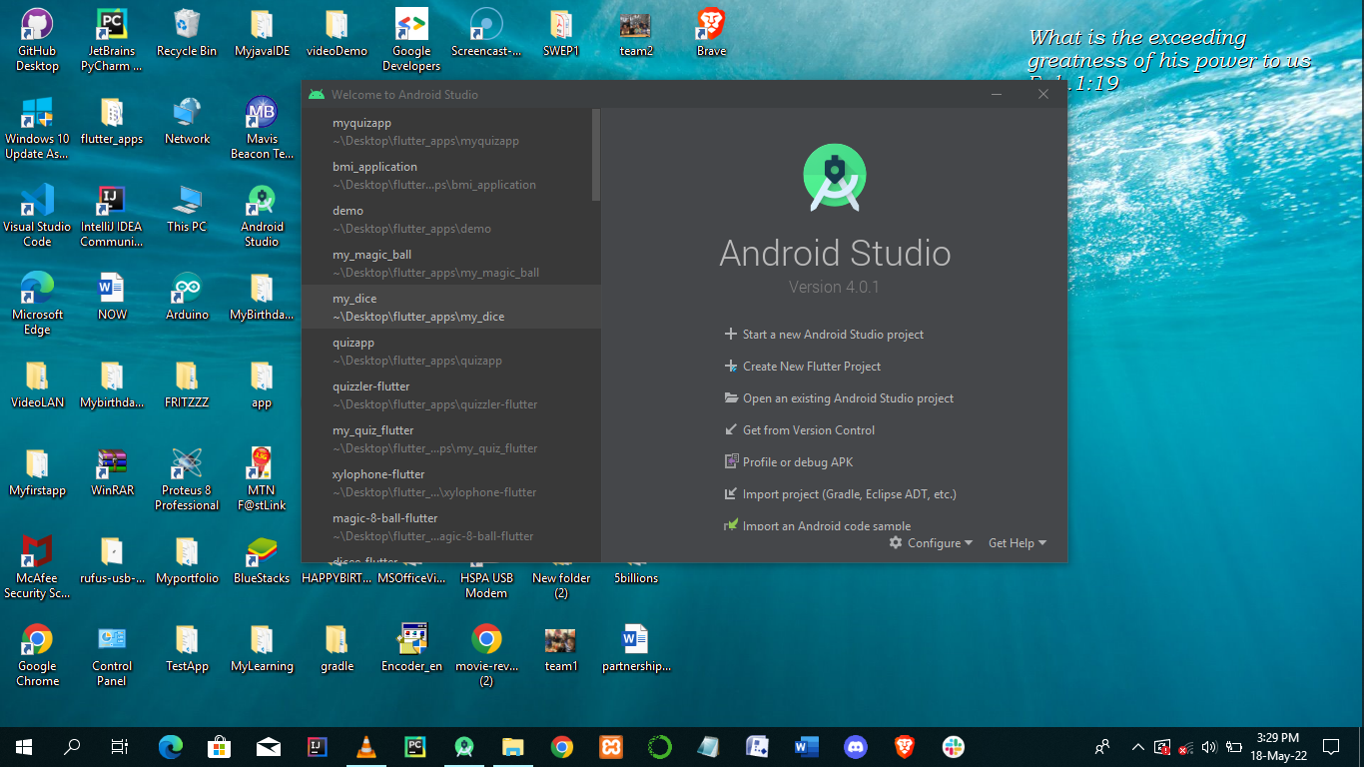Open XAMPP from the taskbar
1364x767 pixels.
pyautogui.click(x=610, y=746)
